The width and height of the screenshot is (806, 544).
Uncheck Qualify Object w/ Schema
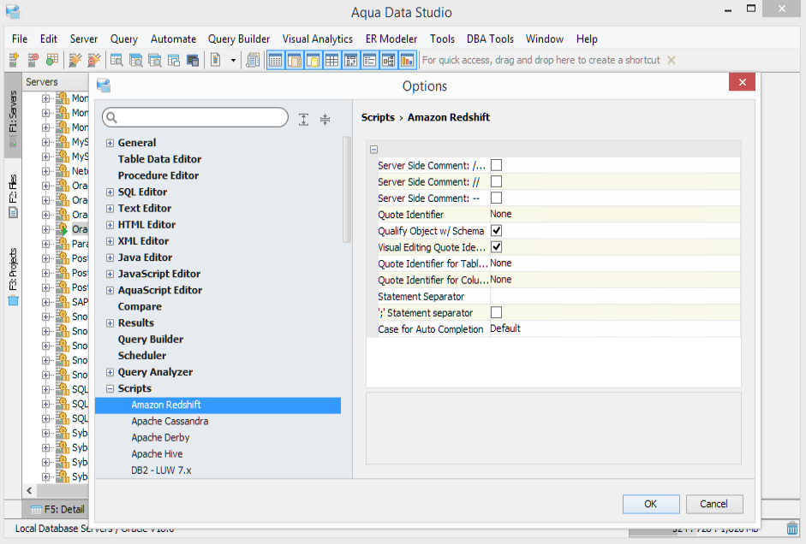click(496, 231)
